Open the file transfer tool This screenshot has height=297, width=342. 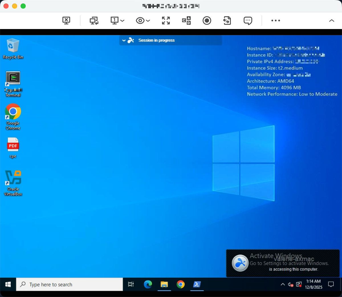227,20
